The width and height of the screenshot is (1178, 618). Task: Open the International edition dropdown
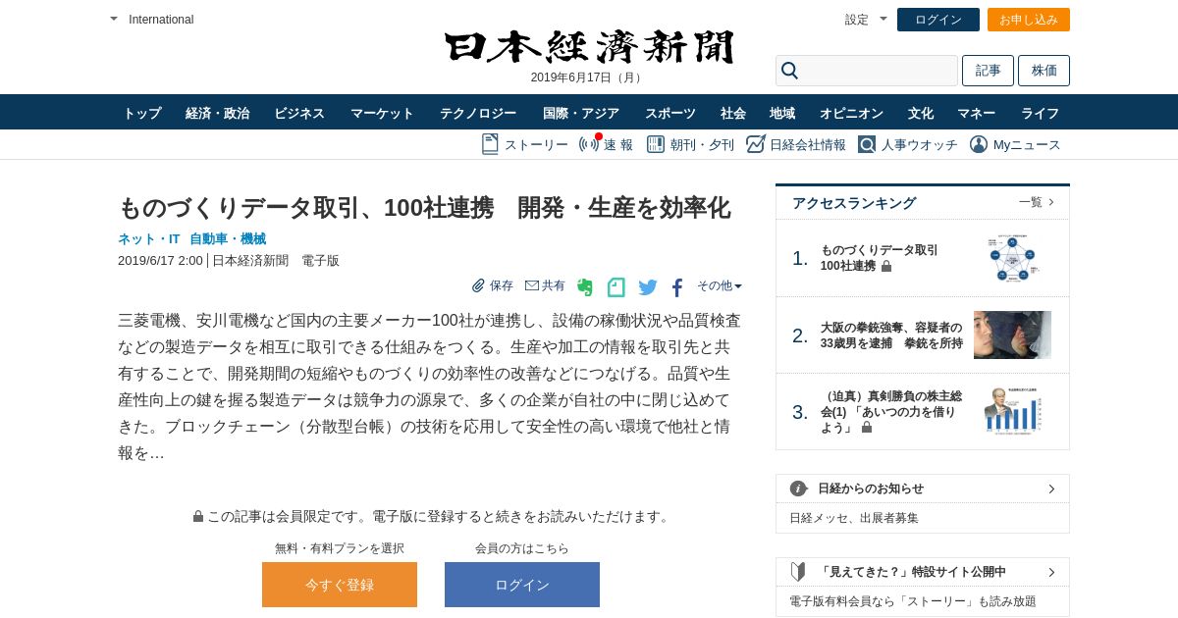[x=152, y=19]
